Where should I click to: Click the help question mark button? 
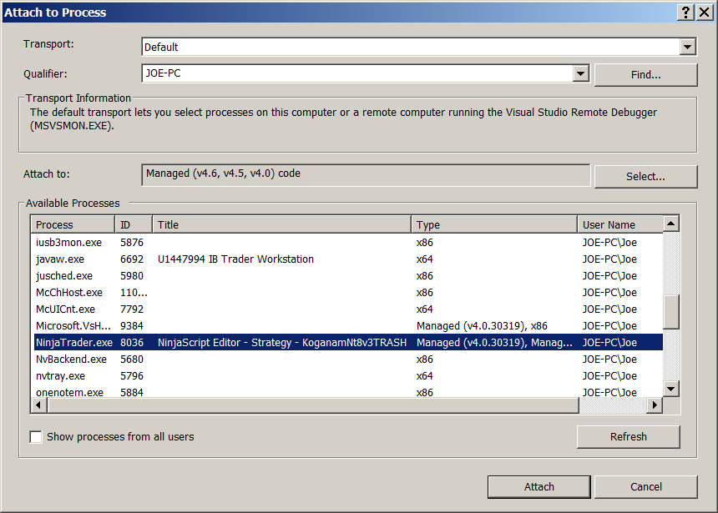pyautogui.click(x=686, y=13)
